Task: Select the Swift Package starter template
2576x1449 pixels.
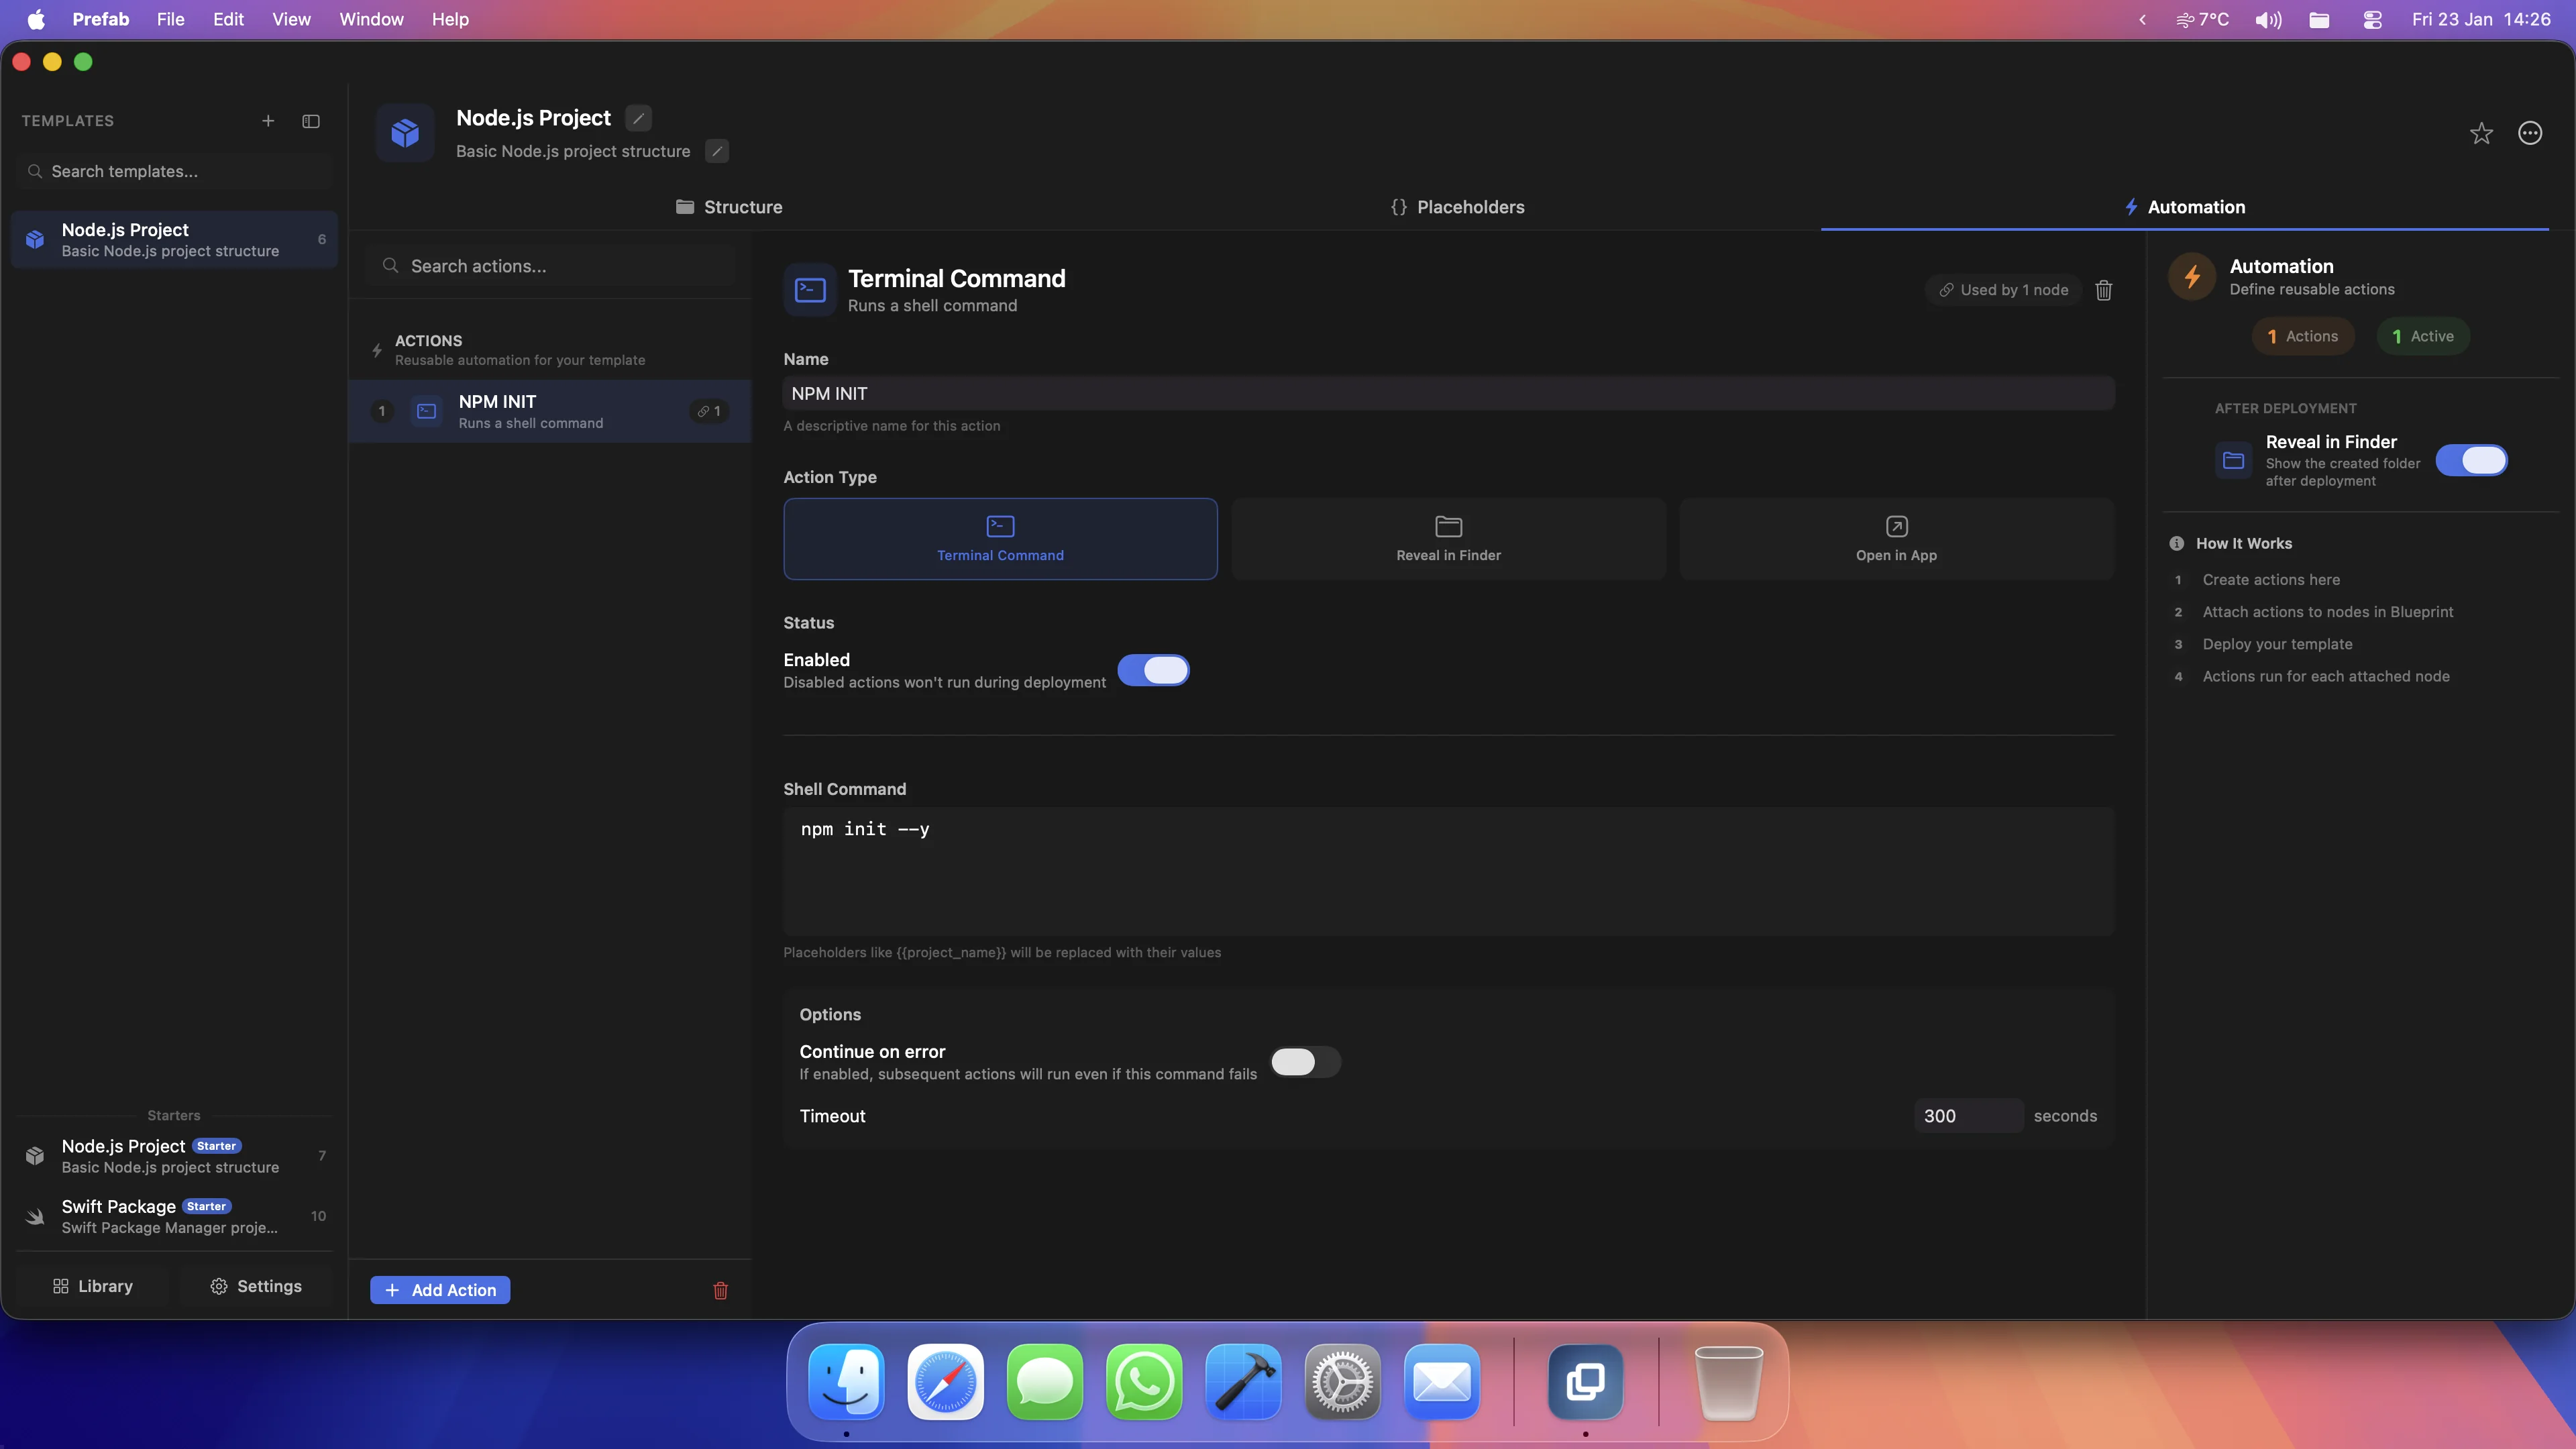Action: pyautogui.click(x=170, y=1216)
